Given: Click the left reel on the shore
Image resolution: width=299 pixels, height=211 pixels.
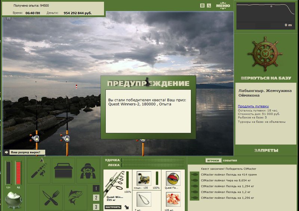Looking at the screenshot, I should click(x=35, y=138).
